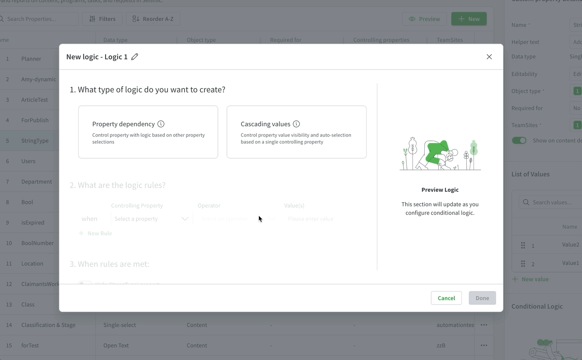The image size is (582, 360).
Task: Click the automationtes TeamSites cell
Action: 455,325
